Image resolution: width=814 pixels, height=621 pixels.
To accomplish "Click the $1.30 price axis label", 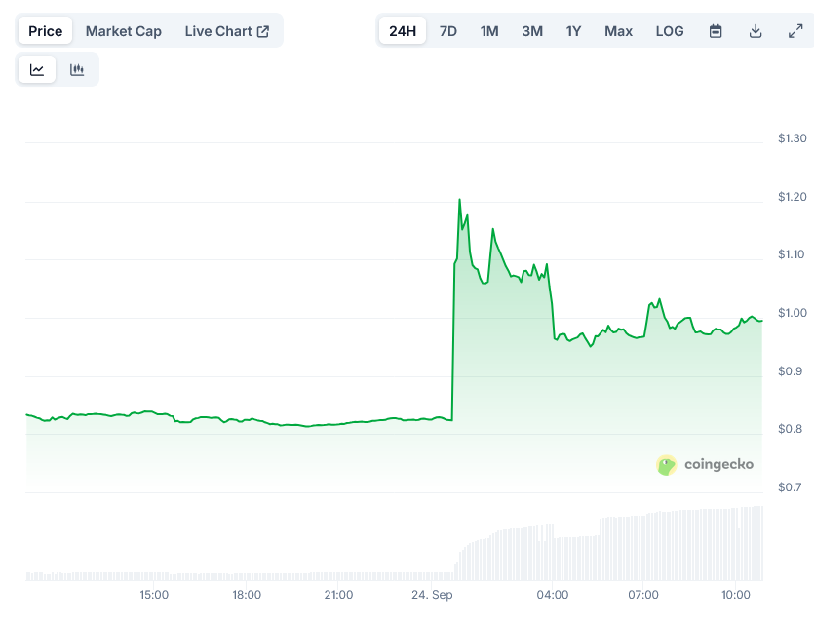I will click(793, 138).
